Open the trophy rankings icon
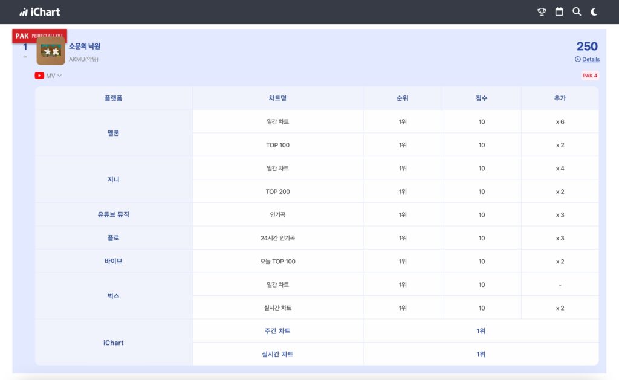 point(542,12)
